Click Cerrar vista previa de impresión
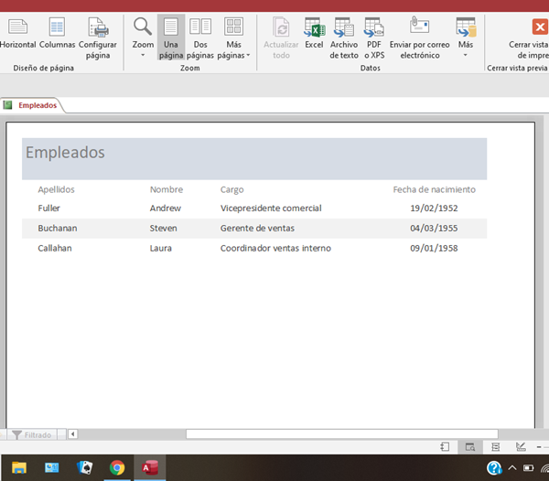Screen dimensions: 549x481 [x=528, y=37]
